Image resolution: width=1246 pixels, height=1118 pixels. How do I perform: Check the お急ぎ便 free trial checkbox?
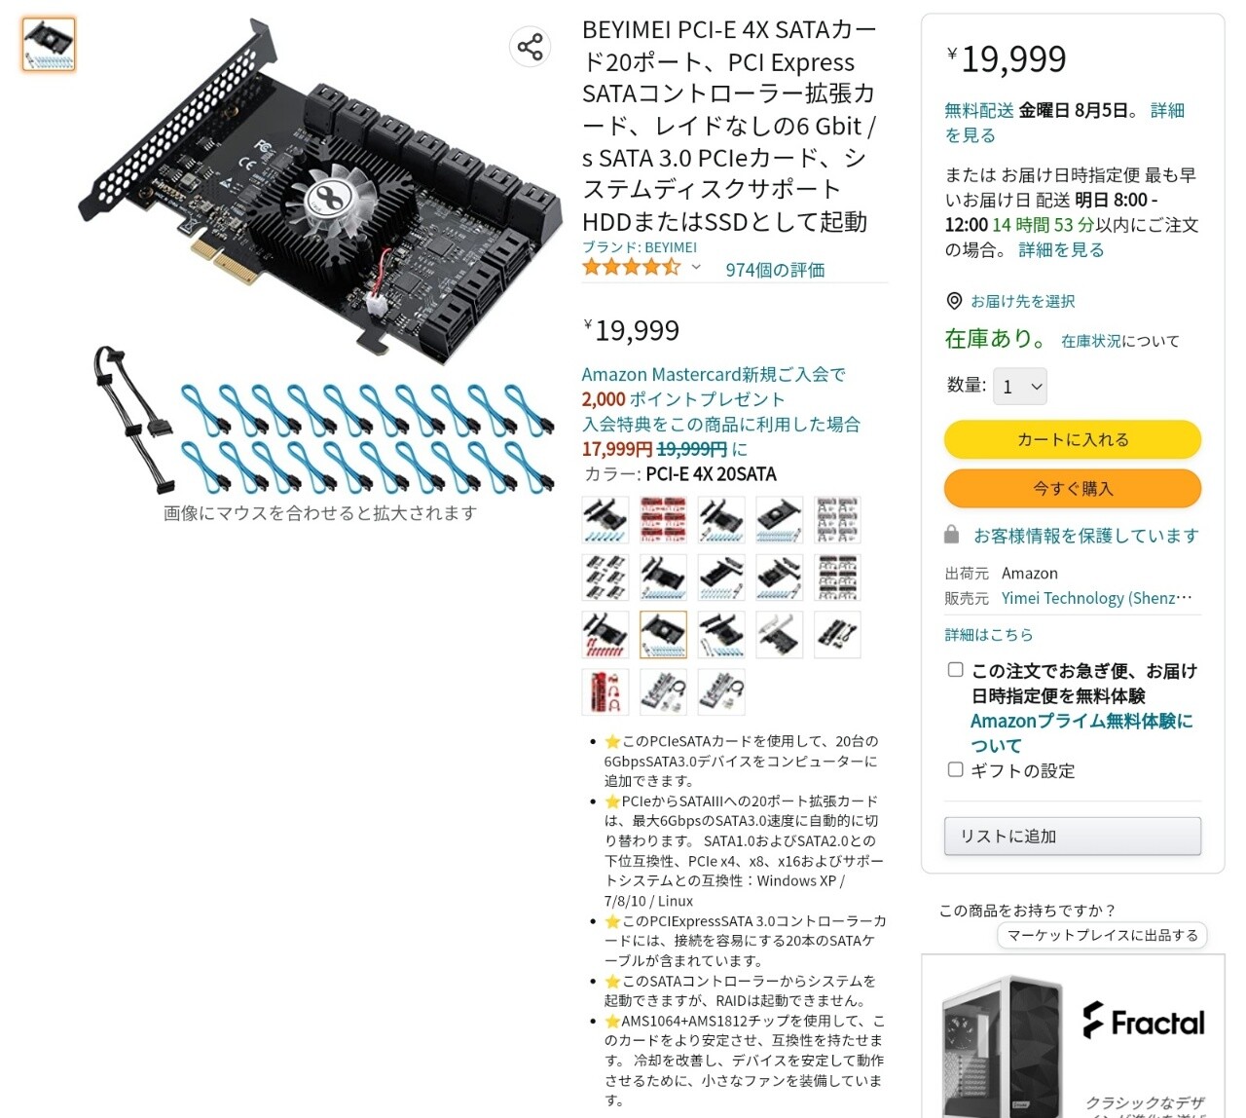(956, 670)
